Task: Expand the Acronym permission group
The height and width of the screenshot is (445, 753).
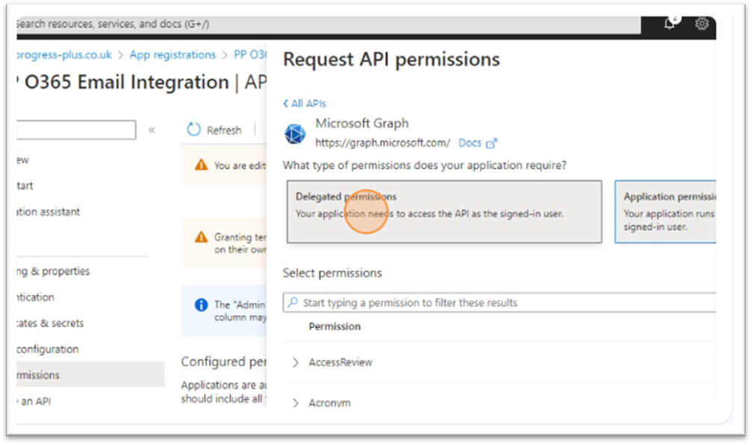Action: pos(296,403)
